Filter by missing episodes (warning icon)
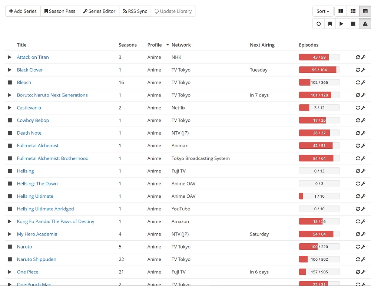 click(x=365, y=24)
